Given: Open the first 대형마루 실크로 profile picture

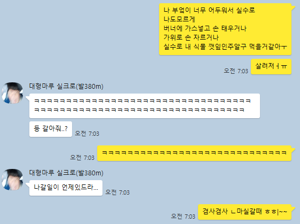Looking at the screenshot, I should coord(12,93).
